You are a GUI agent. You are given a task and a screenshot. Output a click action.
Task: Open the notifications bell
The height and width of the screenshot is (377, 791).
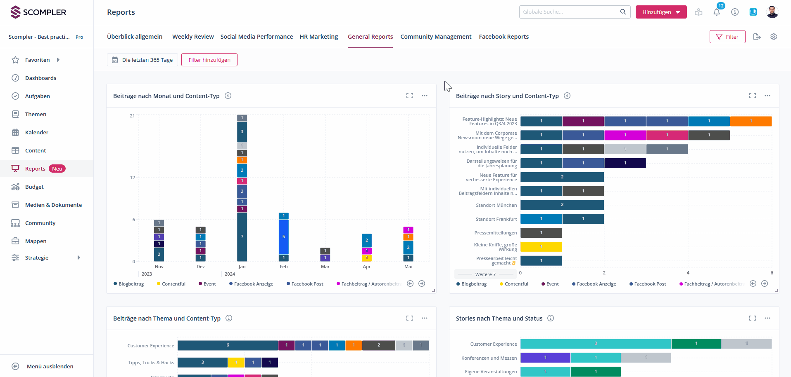(717, 12)
